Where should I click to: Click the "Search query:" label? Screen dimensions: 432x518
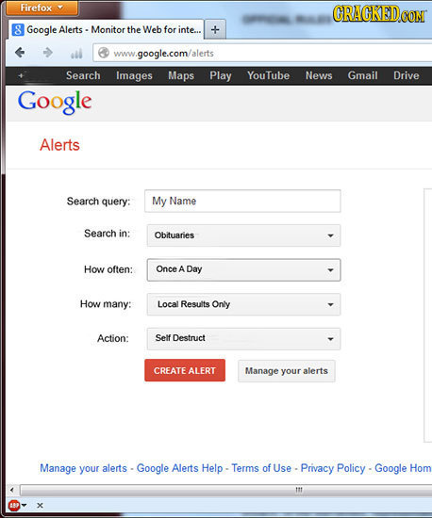99,202
